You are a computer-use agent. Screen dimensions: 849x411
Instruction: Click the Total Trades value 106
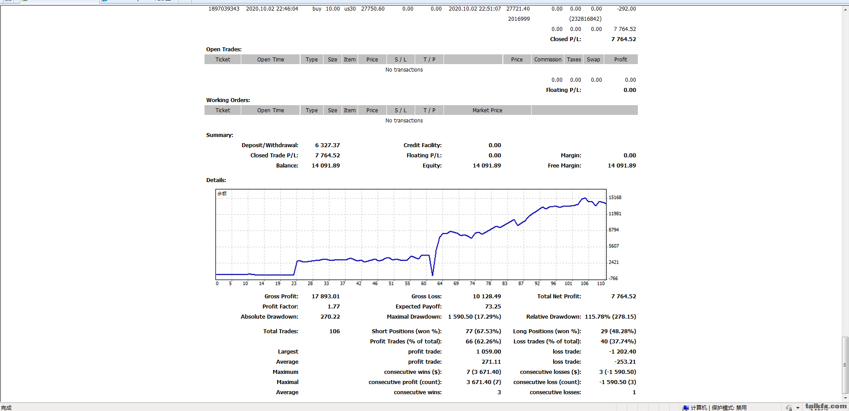335,331
